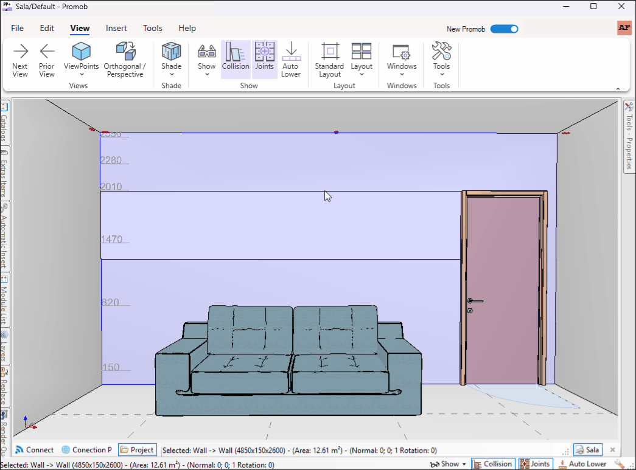Screen dimensions: 636x470
Task: Switch Orthogonal / Perspective view
Action: coord(125,60)
